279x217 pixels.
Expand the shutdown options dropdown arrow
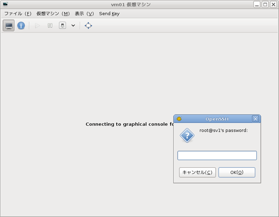click(73, 26)
